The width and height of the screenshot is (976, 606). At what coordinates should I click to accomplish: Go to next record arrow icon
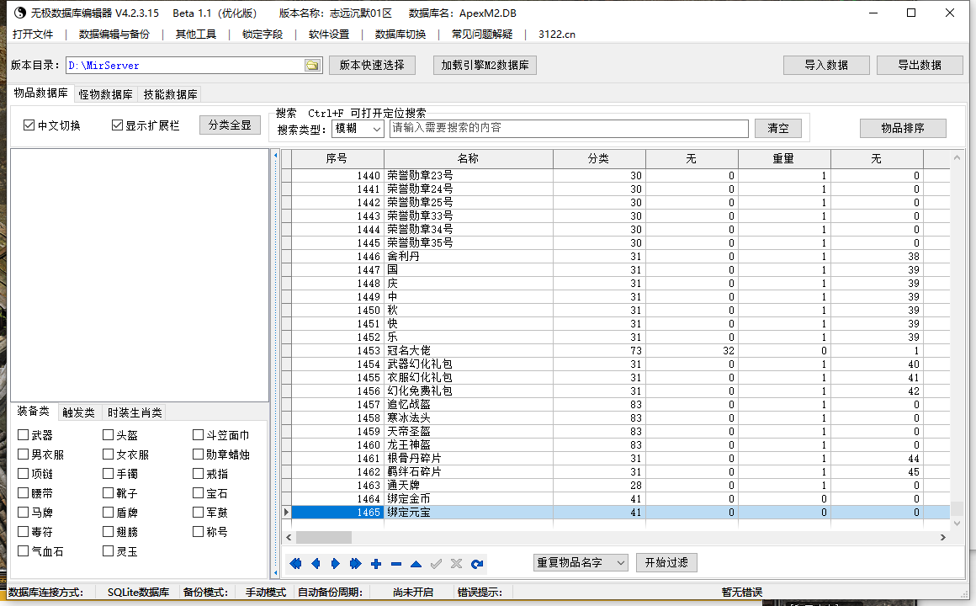336,564
